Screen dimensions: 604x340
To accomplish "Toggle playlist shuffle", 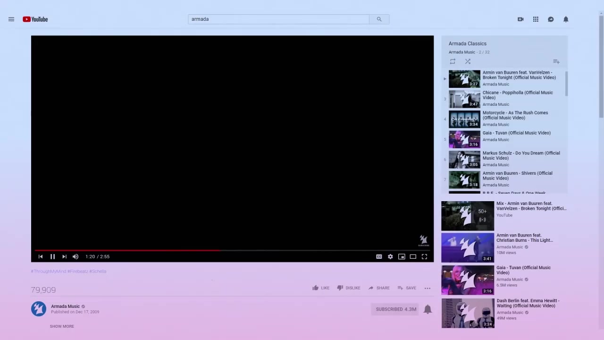I will click(468, 61).
